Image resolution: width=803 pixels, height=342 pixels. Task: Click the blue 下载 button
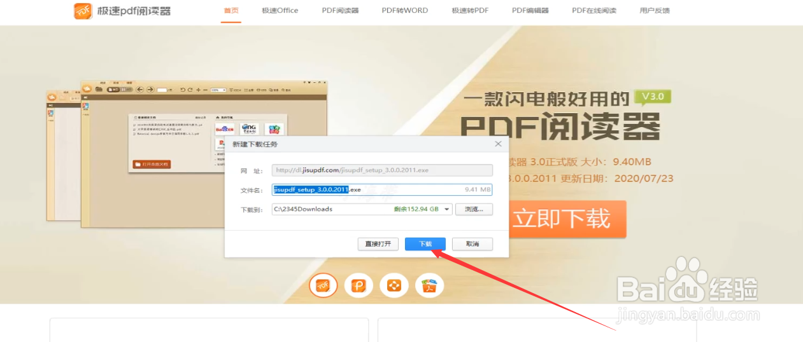(425, 244)
